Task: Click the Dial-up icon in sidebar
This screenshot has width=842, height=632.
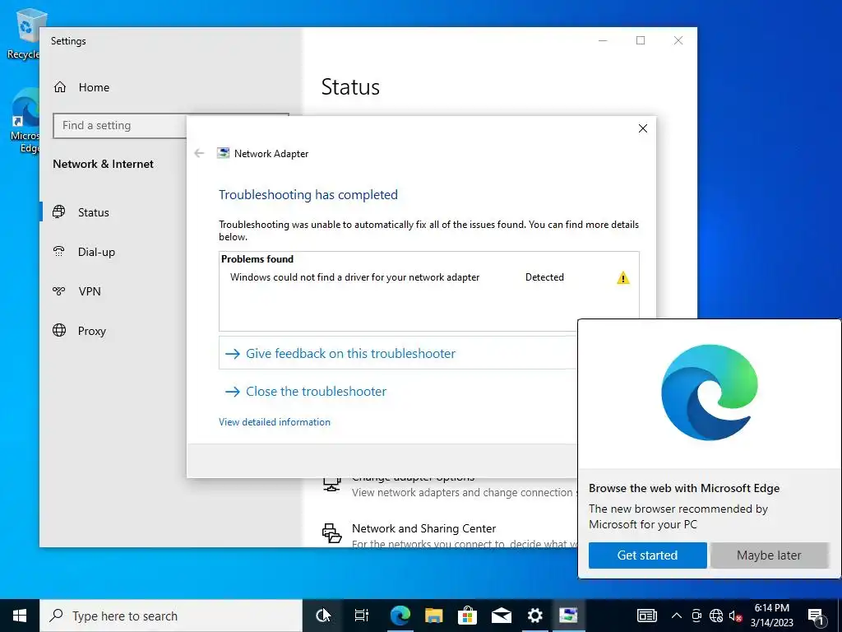Action: (59, 251)
